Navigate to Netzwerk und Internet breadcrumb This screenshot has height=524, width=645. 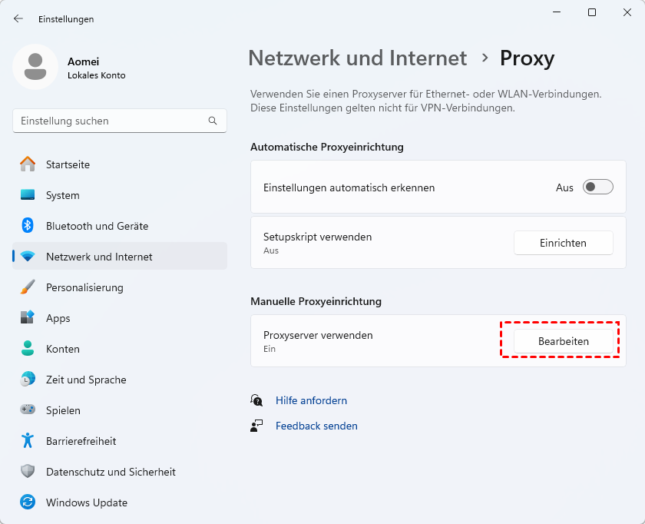tap(357, 58)
